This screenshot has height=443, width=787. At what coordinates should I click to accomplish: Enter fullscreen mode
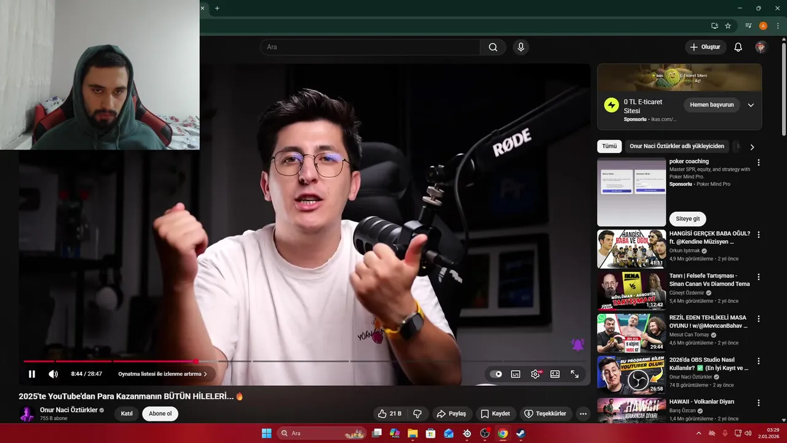click(575, 374)
